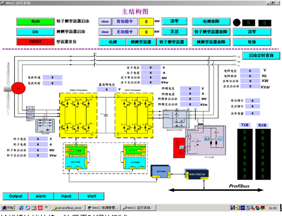Toggle the cyan ON button

click(35, 32)
